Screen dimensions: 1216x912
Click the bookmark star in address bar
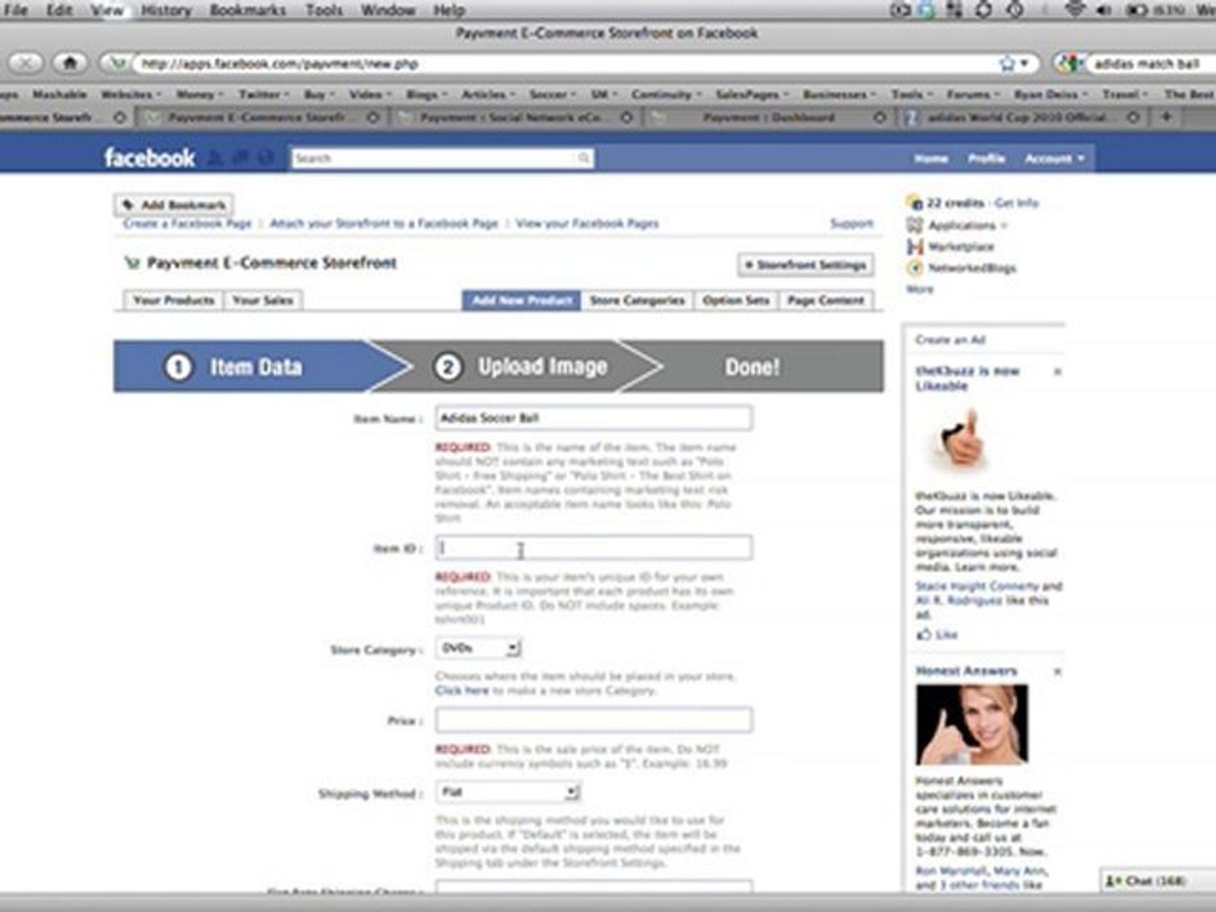tap(1007, 63)
